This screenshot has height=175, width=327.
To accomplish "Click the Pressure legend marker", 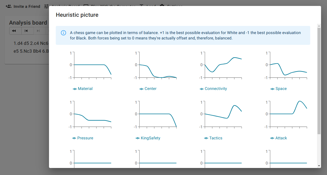I will (x=74, y=138).
